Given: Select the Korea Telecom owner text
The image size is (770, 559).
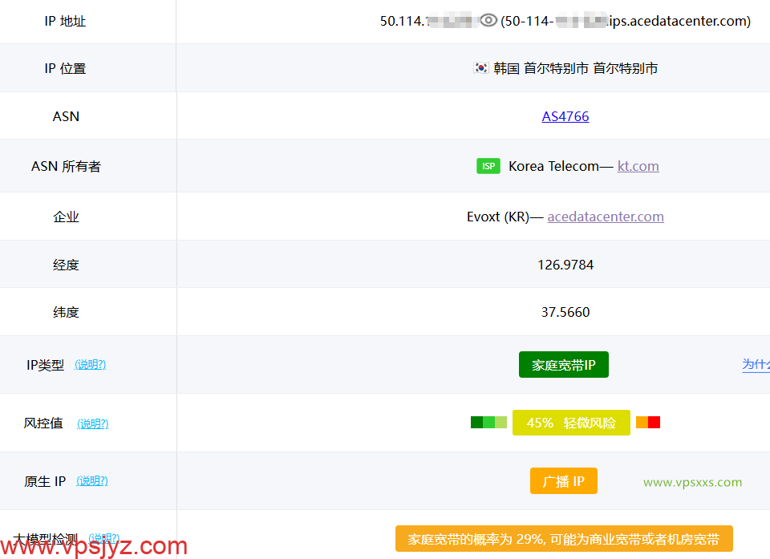Looking at the screenshot, I should point(553,166).
